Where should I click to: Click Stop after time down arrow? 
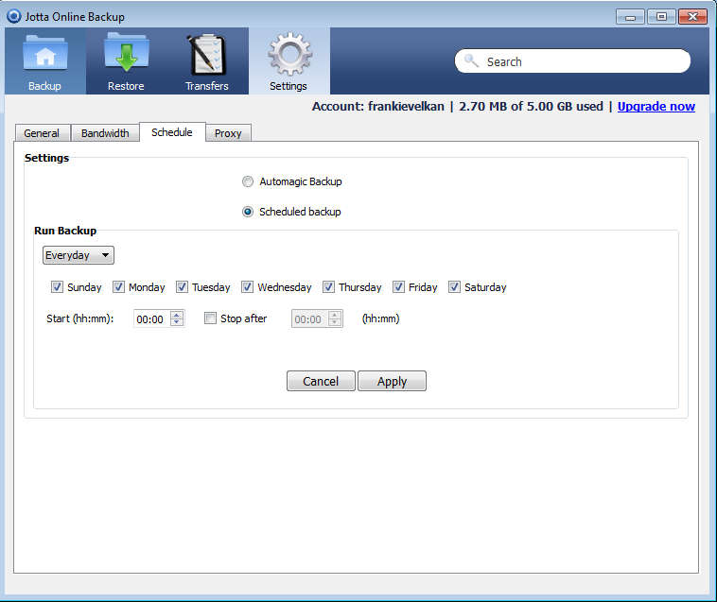(x=335, y=322)
